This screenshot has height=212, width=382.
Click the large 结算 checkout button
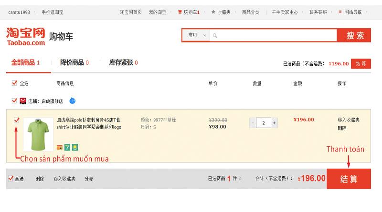[349, 179]
